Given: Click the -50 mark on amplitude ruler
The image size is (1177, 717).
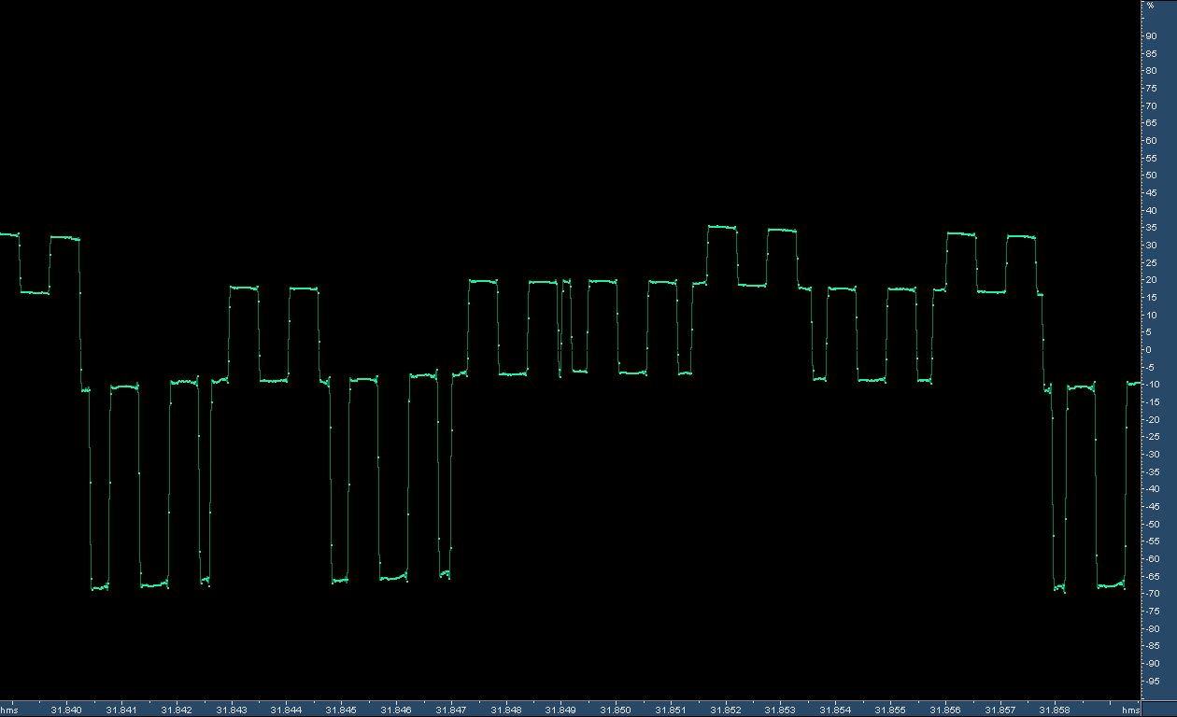Looking at the screenshot, I should pos(1152,524).
